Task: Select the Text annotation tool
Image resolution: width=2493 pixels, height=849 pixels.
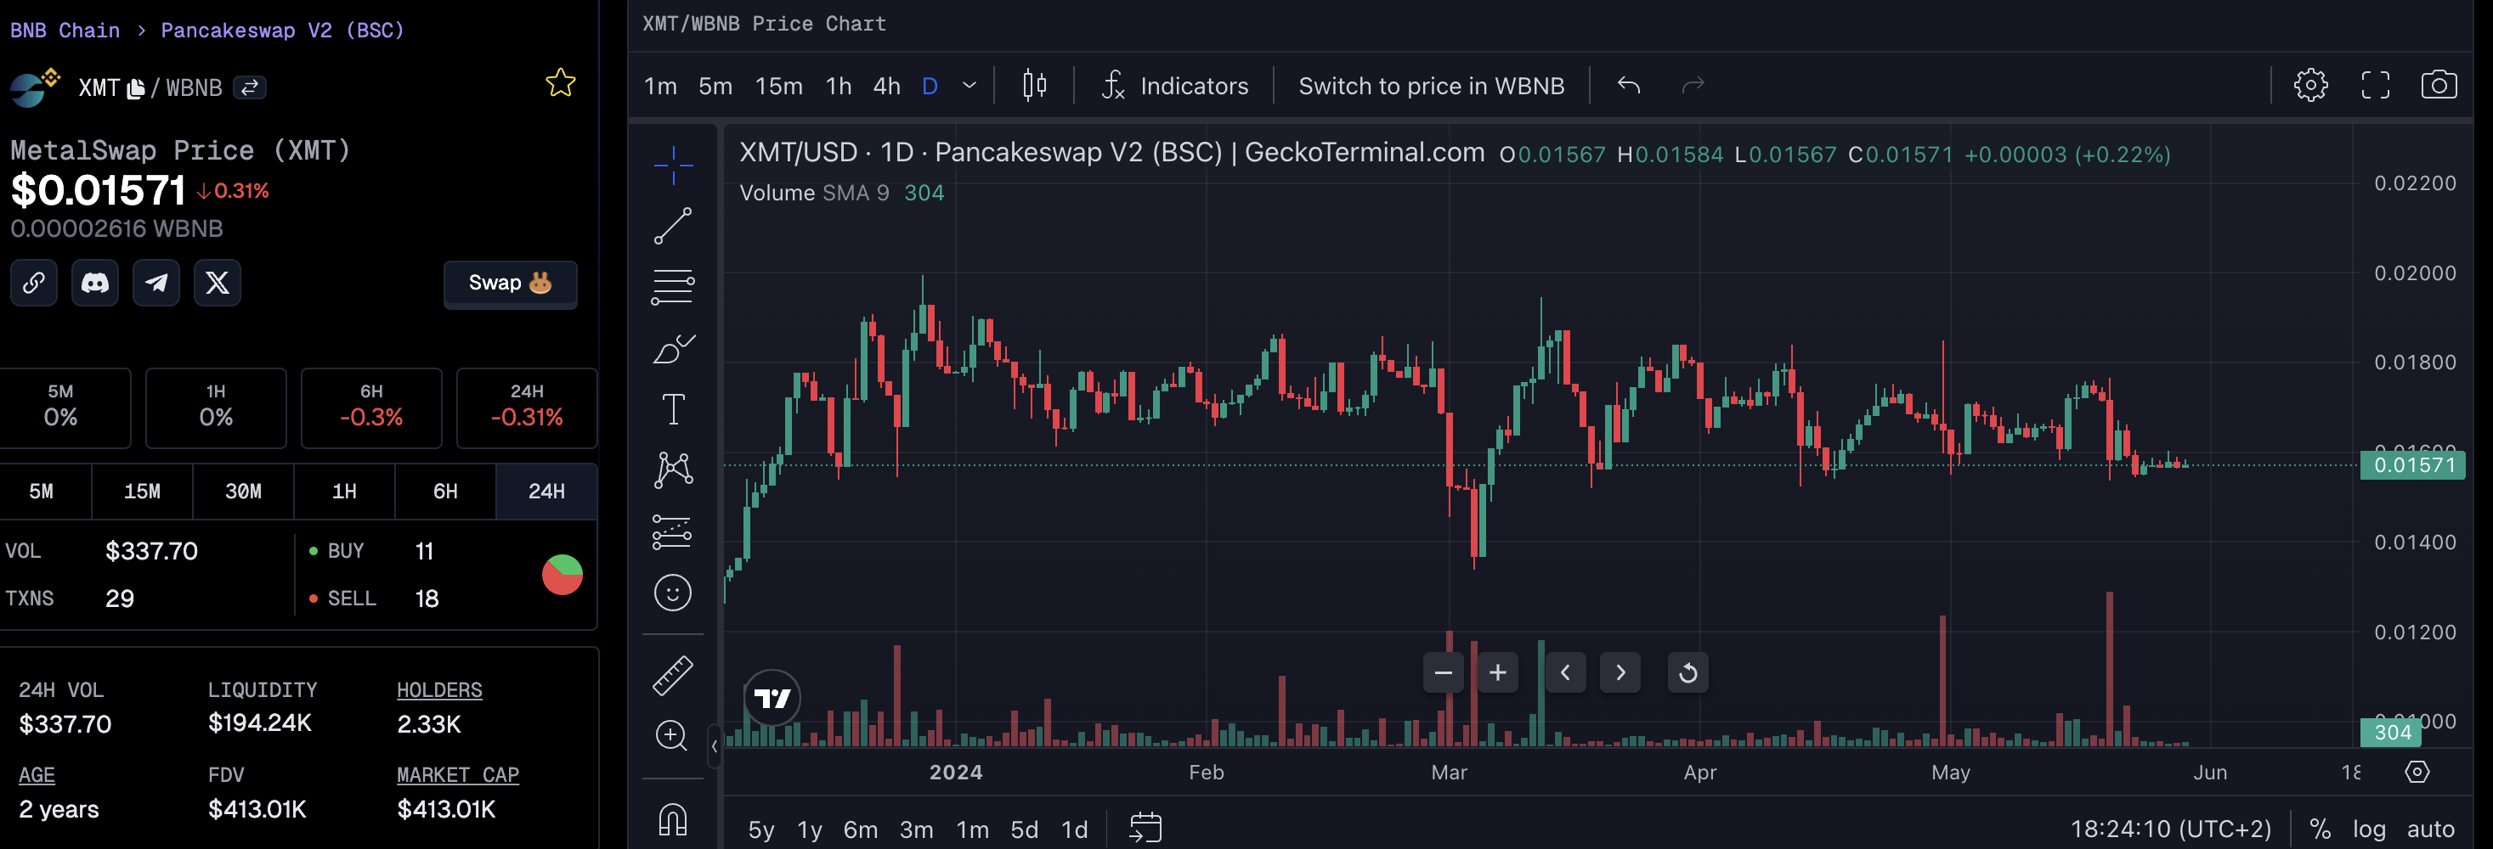Action: pos(673,409)
